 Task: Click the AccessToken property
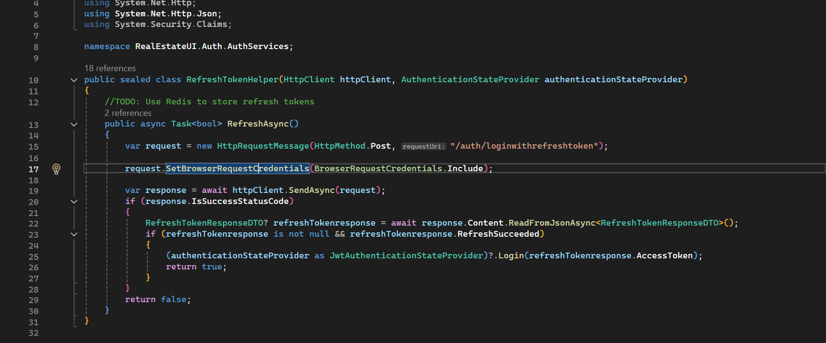tap(664, 255)
